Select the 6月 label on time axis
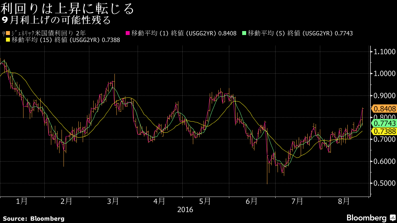The image size is (397, 223). tap(251, 201)
